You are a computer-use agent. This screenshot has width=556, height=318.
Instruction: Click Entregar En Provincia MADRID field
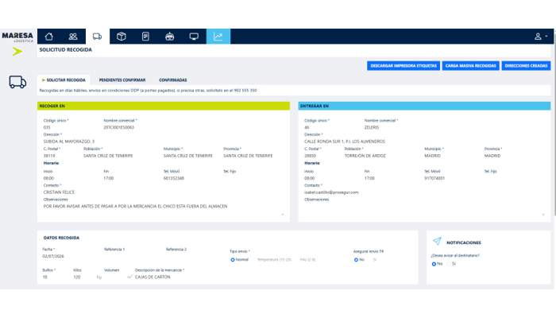point(514,156)
